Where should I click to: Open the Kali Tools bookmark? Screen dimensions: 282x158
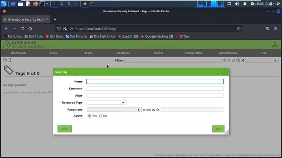pyautogui.click(x=33, y=36)
